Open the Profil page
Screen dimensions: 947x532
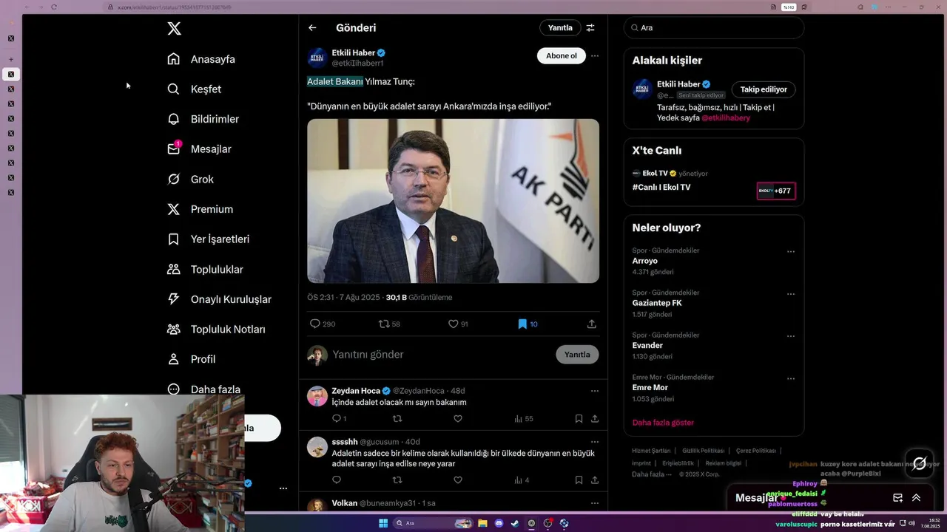point(192,359)
